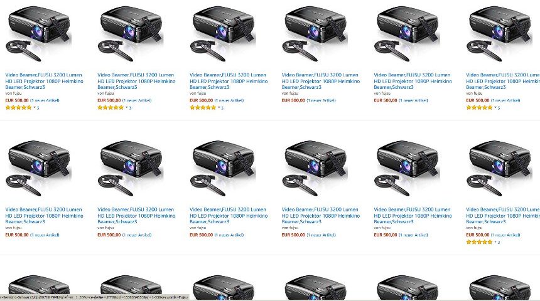Click the star rating under the first top-row product
The height and width of the screenshot is (301, 540).
19,108
